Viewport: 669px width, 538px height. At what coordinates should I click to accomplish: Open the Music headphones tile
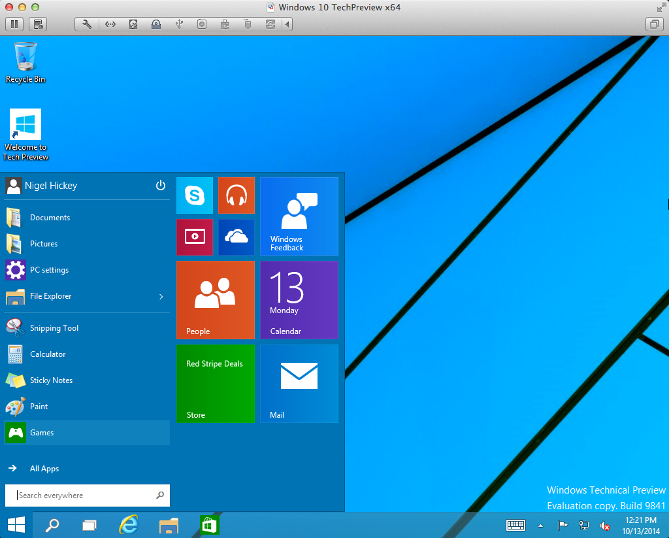[237, 195]
